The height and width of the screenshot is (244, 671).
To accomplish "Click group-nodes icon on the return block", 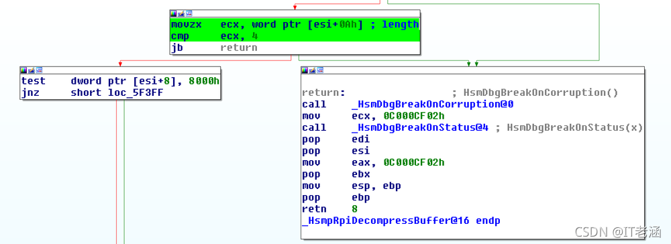I will [x=319, y=70].
